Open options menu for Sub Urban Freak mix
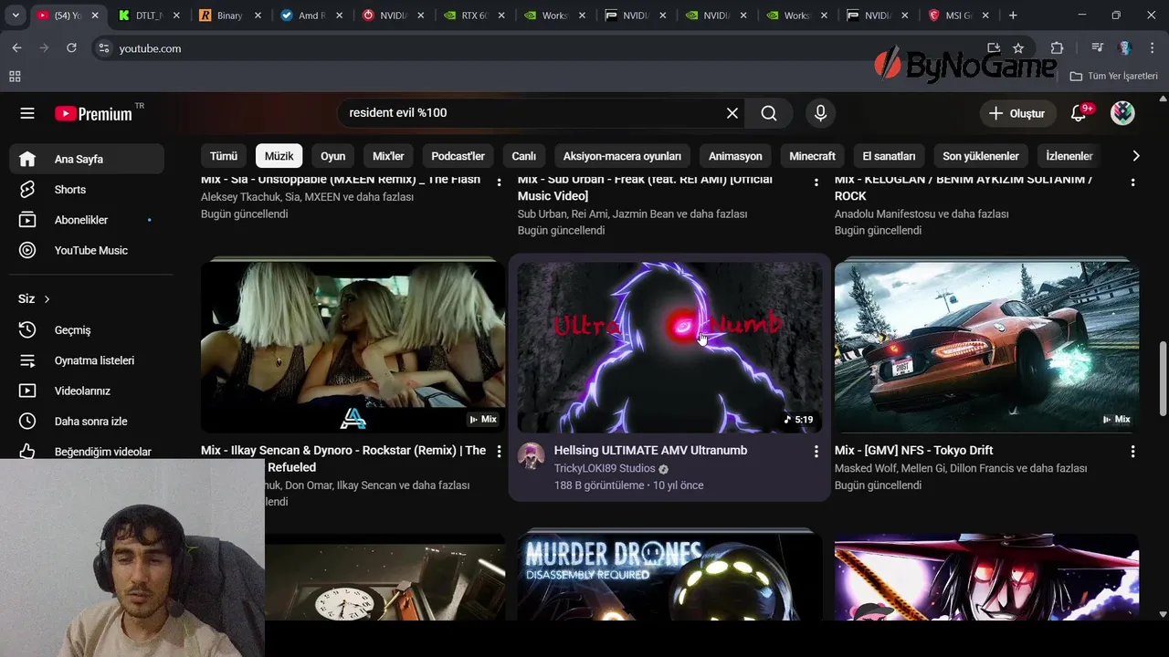1169x657 pixels. (816, 182)
